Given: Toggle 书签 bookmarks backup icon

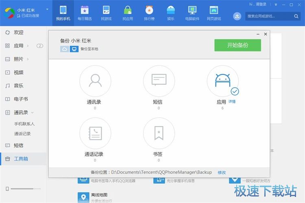Looking at the screenshot, I should click(159, 133).
